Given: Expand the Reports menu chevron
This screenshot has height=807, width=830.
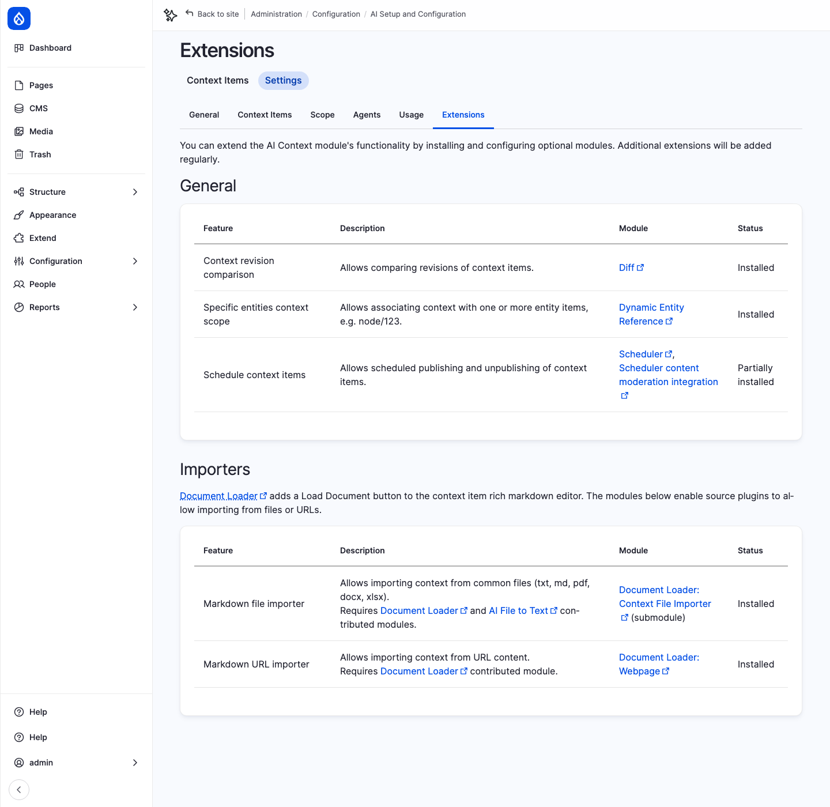Looking at the screenshot, I should point(135,307).
